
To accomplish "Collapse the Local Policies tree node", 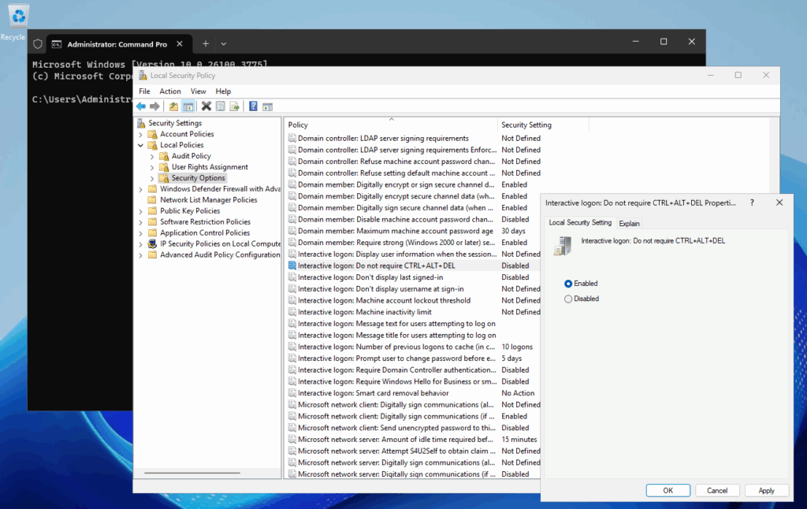I will pos(141,146).
